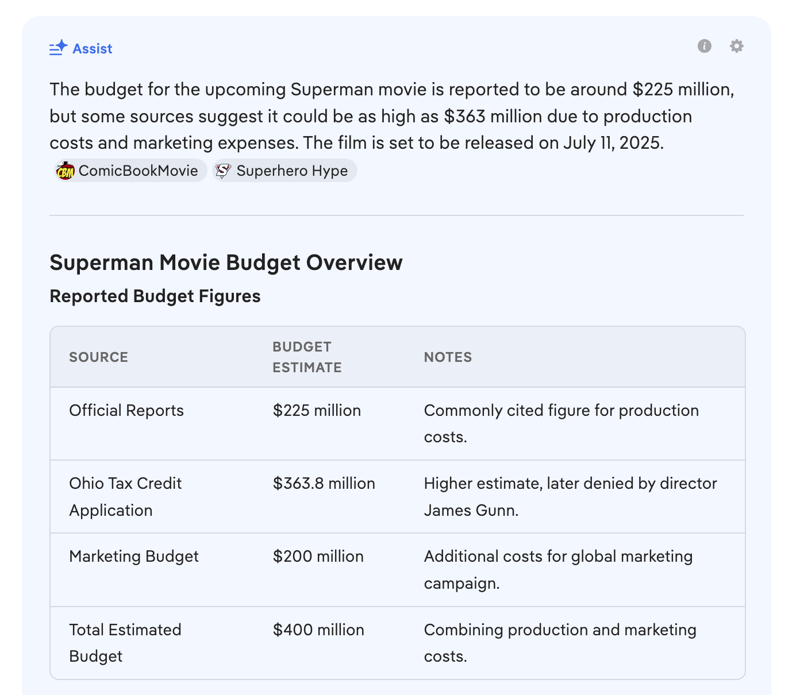The height and width of the screenshot is (695, 800).
Task: Click 'Commonly cited figure for production costs.' note
Action: pos(561,424)
